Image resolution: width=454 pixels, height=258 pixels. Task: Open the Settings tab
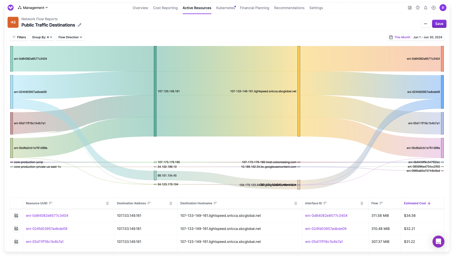pos(316,8)
